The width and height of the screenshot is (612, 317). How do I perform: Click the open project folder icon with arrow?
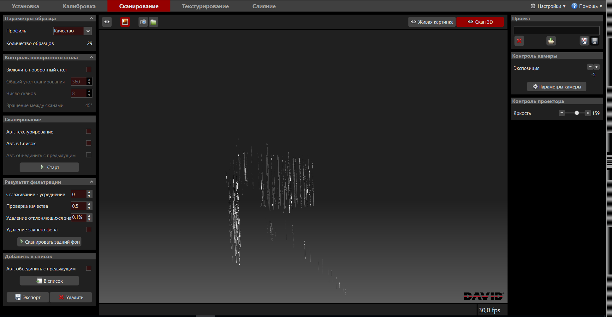(x=551, y=41)
